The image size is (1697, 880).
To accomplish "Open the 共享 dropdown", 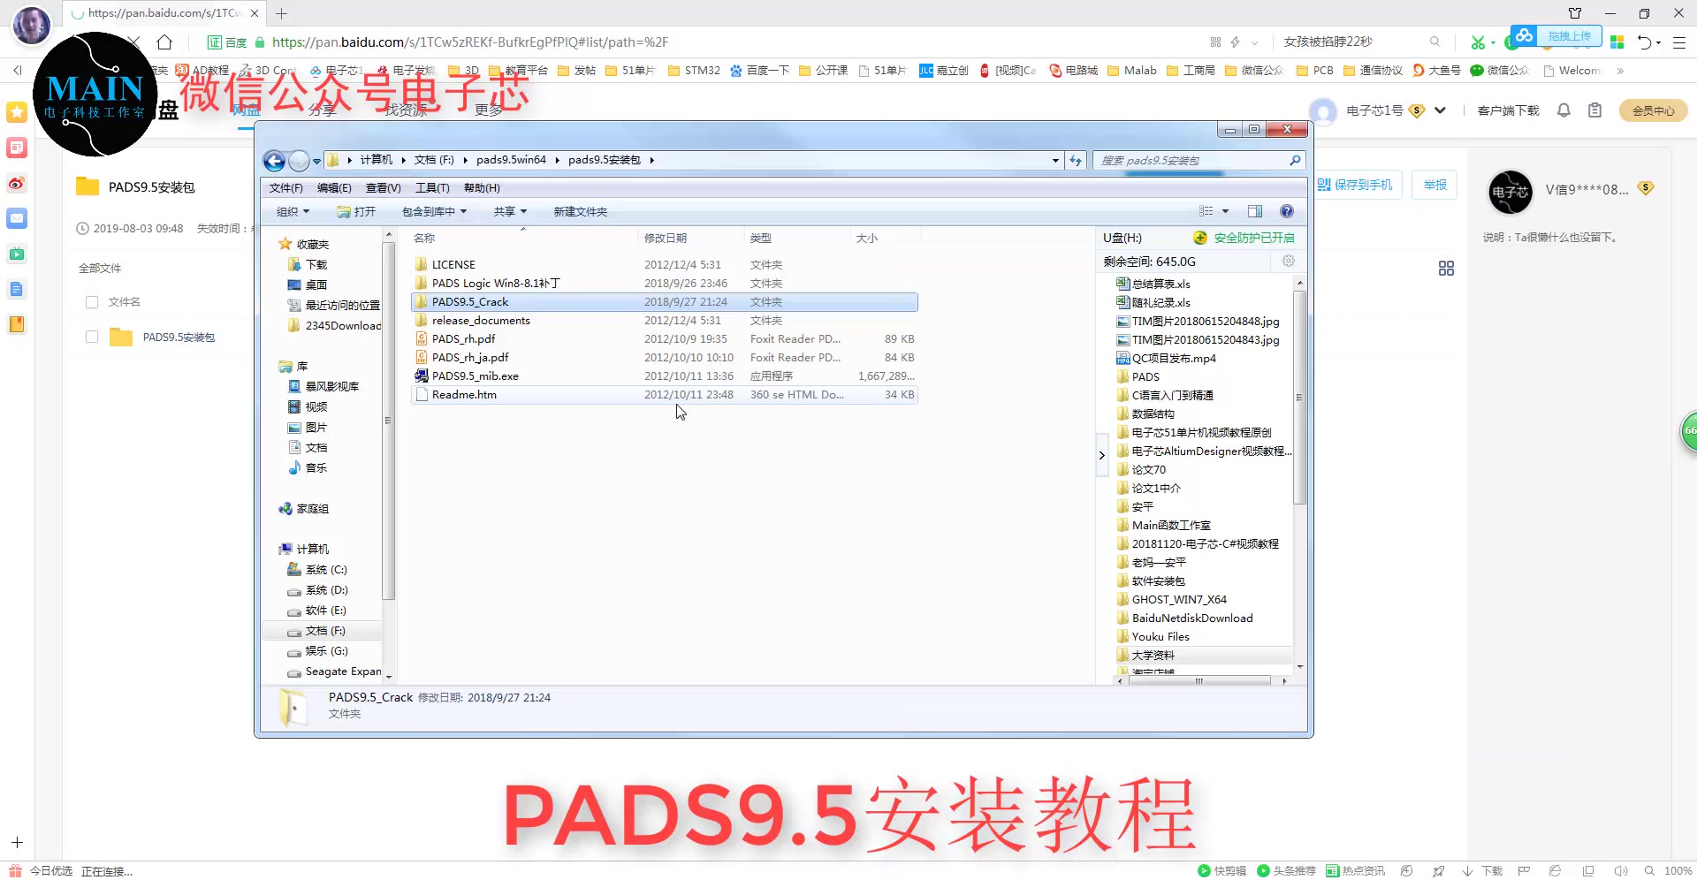I will coord(510,211).
